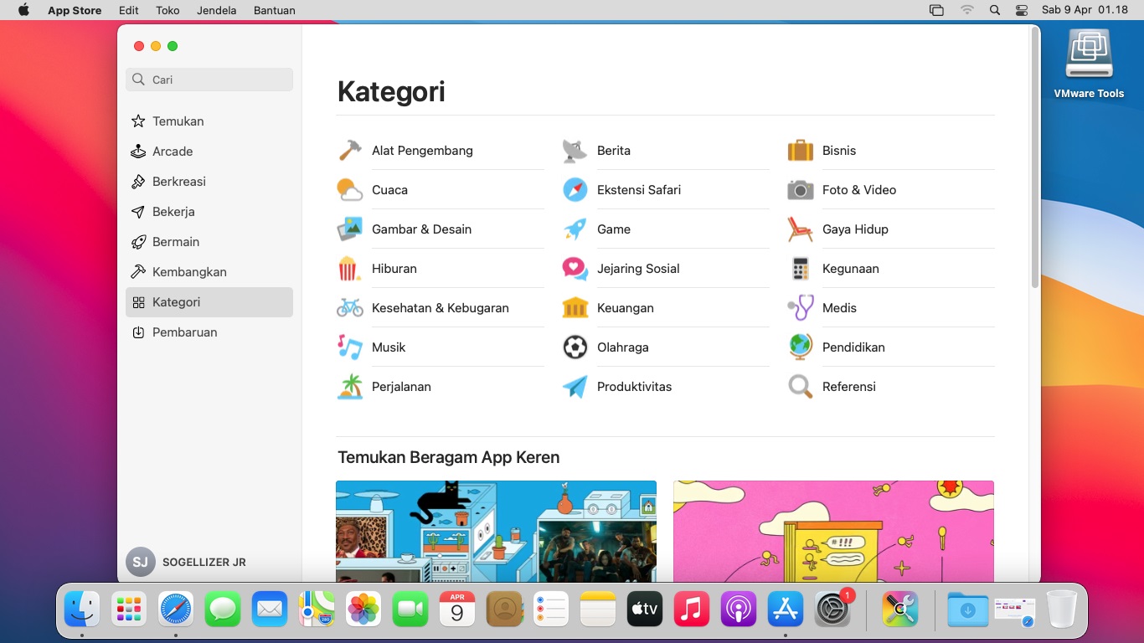Screen dimensions: 1144x643
Task: Click the Berita satellite dish icon
Action: (575, 151)
